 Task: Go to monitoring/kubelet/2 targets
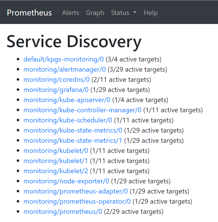click(56, 171)
